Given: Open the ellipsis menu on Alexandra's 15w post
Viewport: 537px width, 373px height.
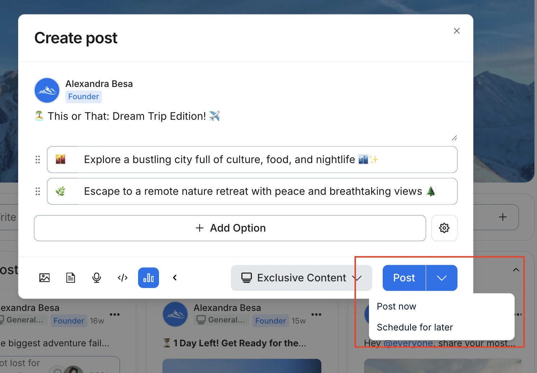Looking at the screenshot, I should 317,314.
